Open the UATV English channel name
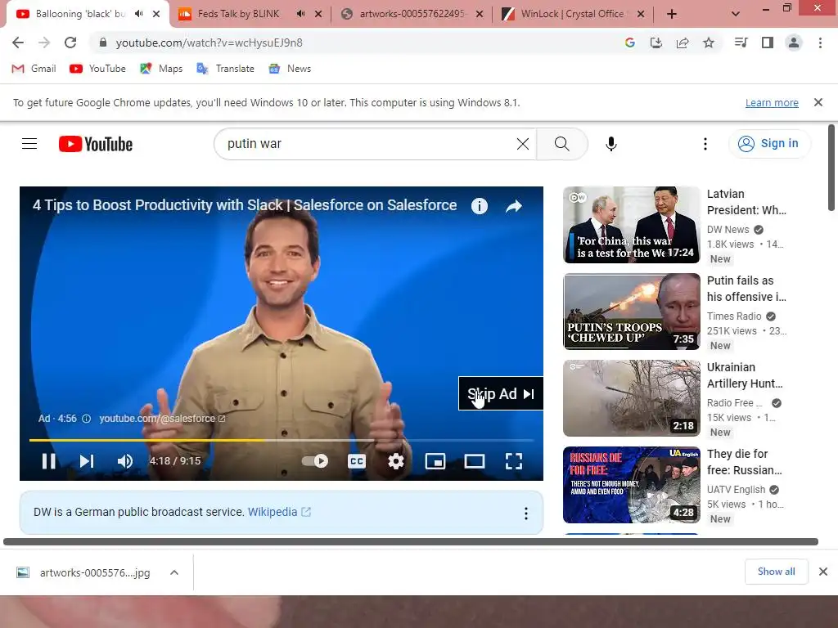 tap(736, 490)
